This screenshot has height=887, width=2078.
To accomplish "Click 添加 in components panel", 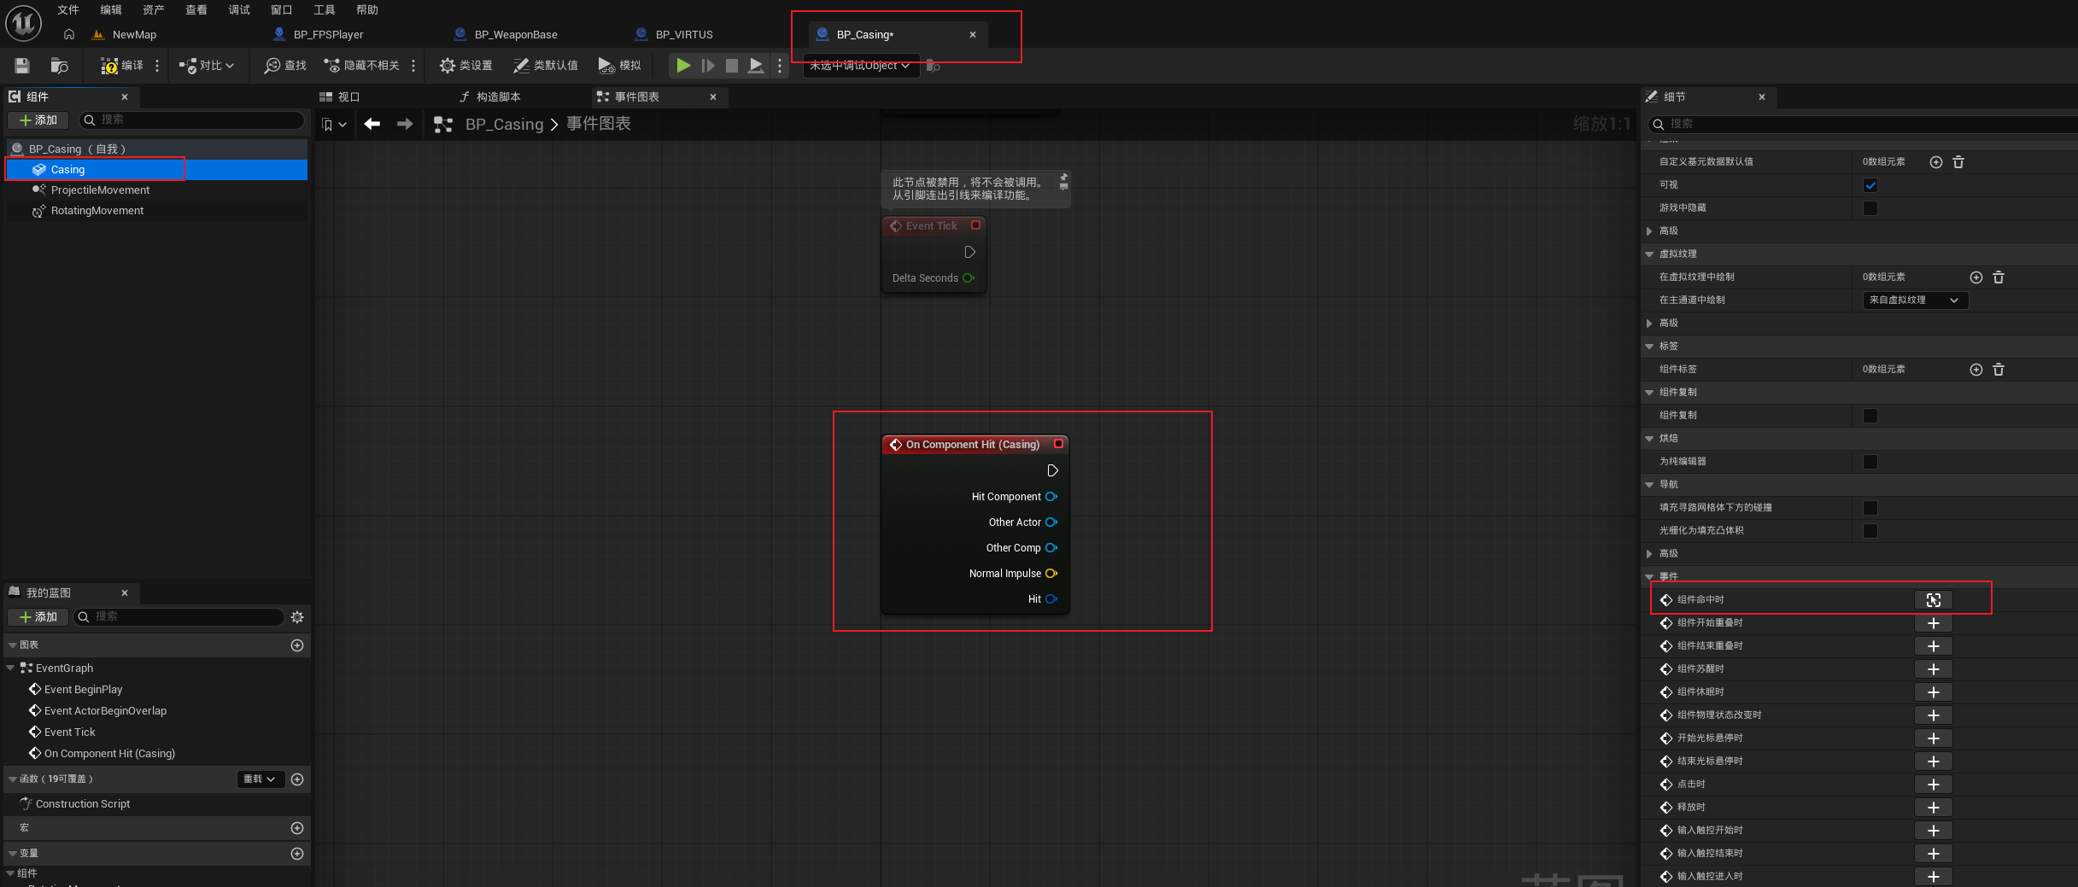I will click(x=38, y=120).
